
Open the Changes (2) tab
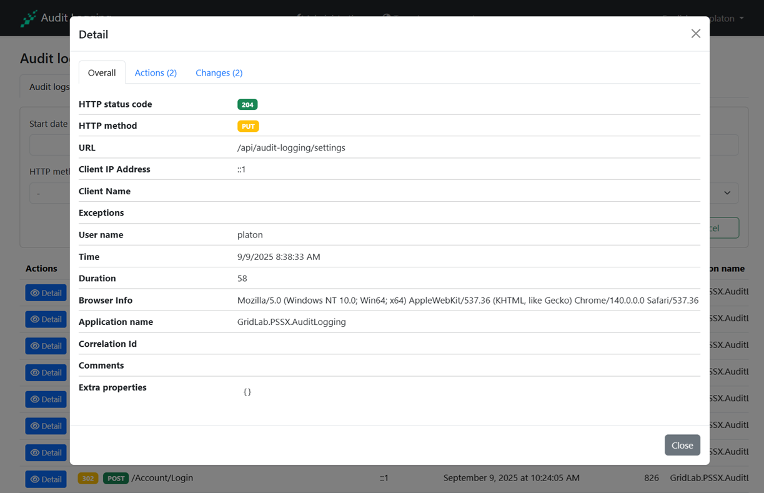(219, 72)
